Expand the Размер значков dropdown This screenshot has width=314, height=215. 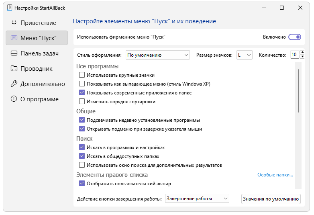(244, 55)
